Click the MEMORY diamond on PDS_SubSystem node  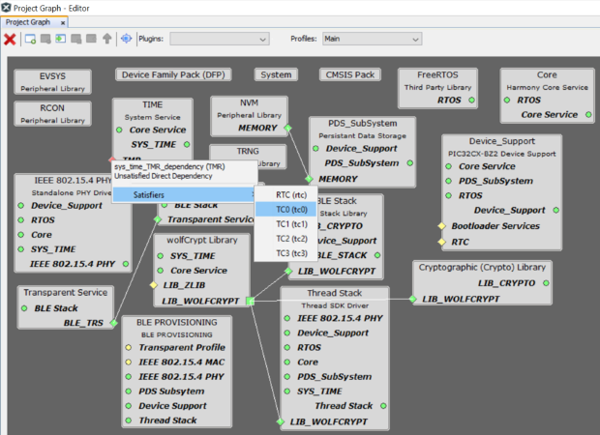click(x=309, y=179)
